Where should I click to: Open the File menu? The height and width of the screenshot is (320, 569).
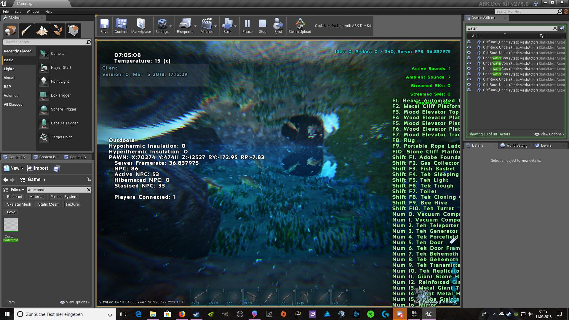click(6, 12)
